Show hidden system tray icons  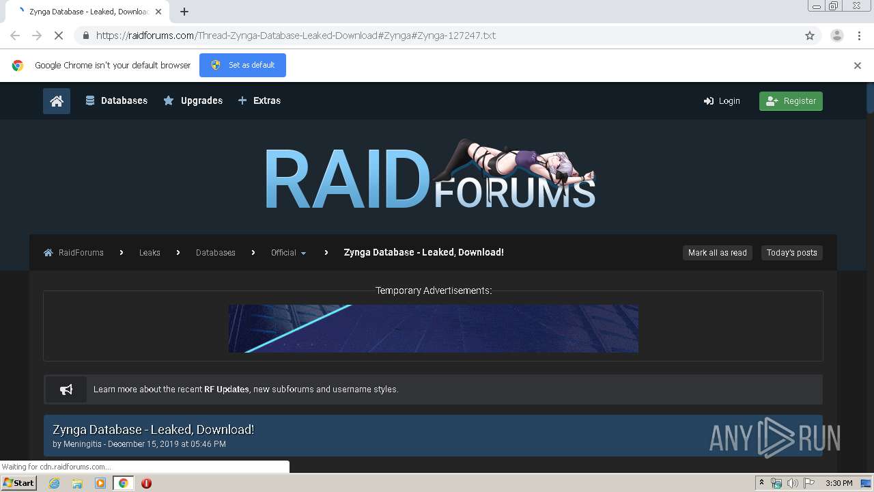coord(761,483)
